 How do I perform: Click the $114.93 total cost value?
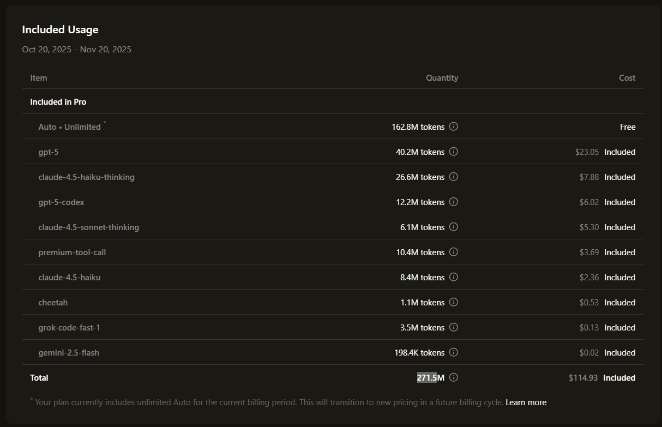(583, 378)
